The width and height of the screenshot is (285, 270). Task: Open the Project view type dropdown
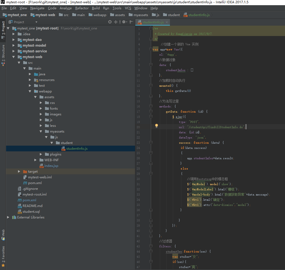tap(36, 22)
